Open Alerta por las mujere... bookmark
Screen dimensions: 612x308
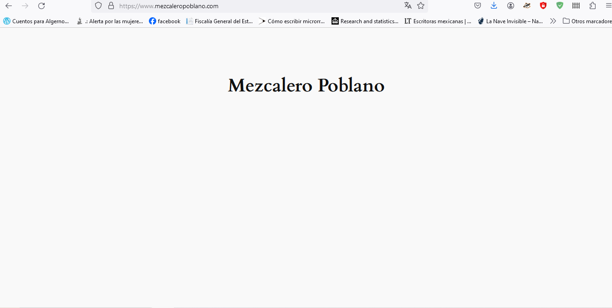pos(110,21)
